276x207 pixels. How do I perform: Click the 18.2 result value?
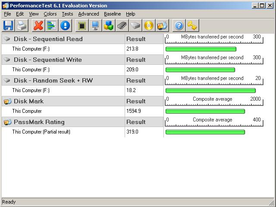point(131,90)
